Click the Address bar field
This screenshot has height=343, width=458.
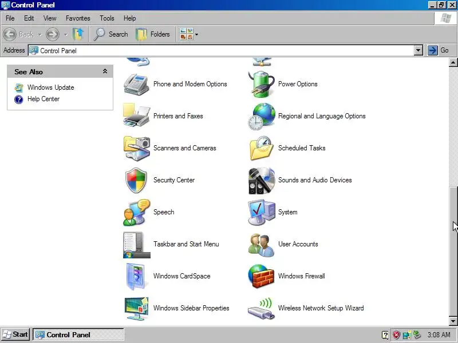tap(221, 50)
